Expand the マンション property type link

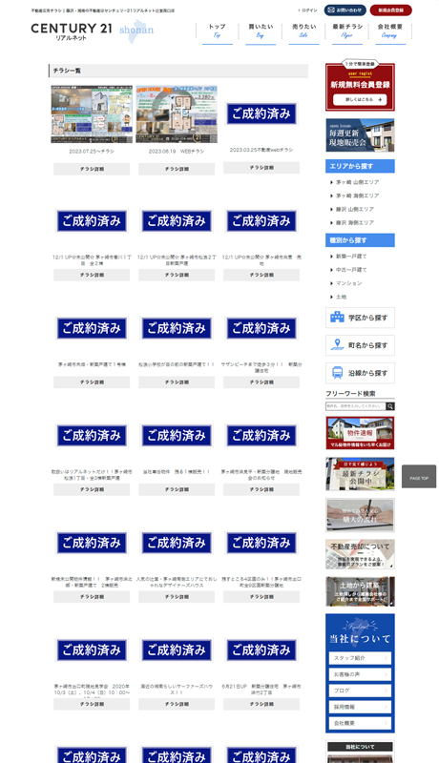click(348, 283)
